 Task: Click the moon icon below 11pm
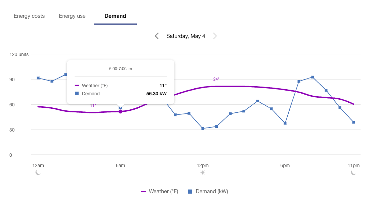pyautogui.click(x=353, y=172)
